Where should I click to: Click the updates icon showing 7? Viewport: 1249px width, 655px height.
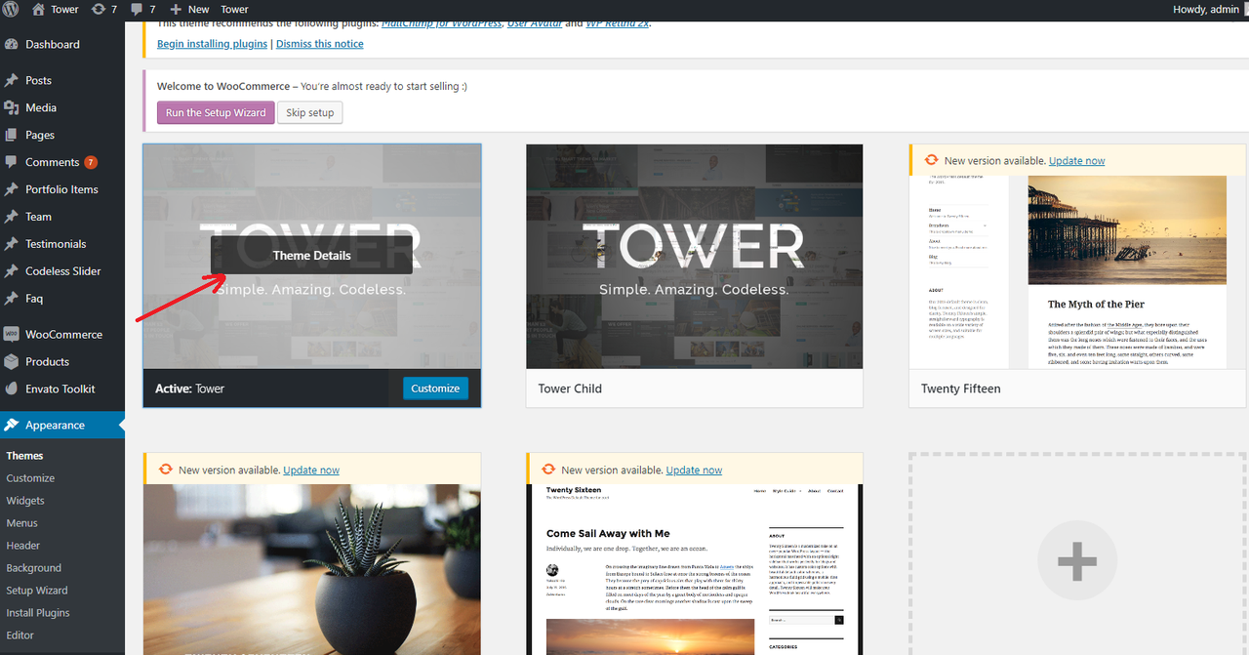click(99, 9)
